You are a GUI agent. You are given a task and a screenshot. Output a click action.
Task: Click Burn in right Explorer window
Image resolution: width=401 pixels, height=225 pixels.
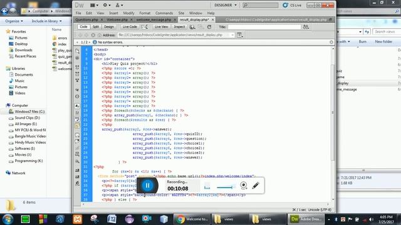[x=362, y=42]
